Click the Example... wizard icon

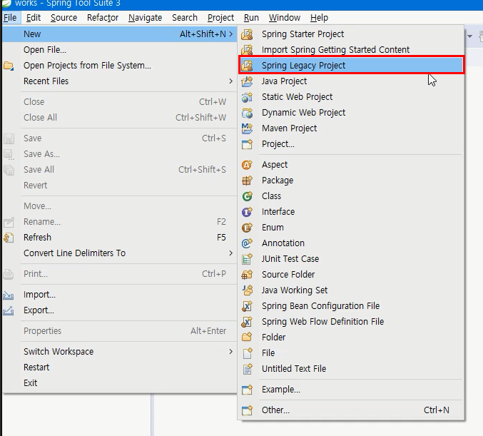(247, 390)
